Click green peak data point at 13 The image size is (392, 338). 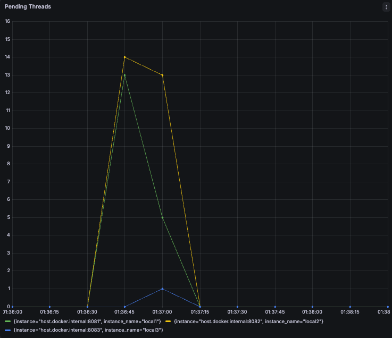[125, 75]
